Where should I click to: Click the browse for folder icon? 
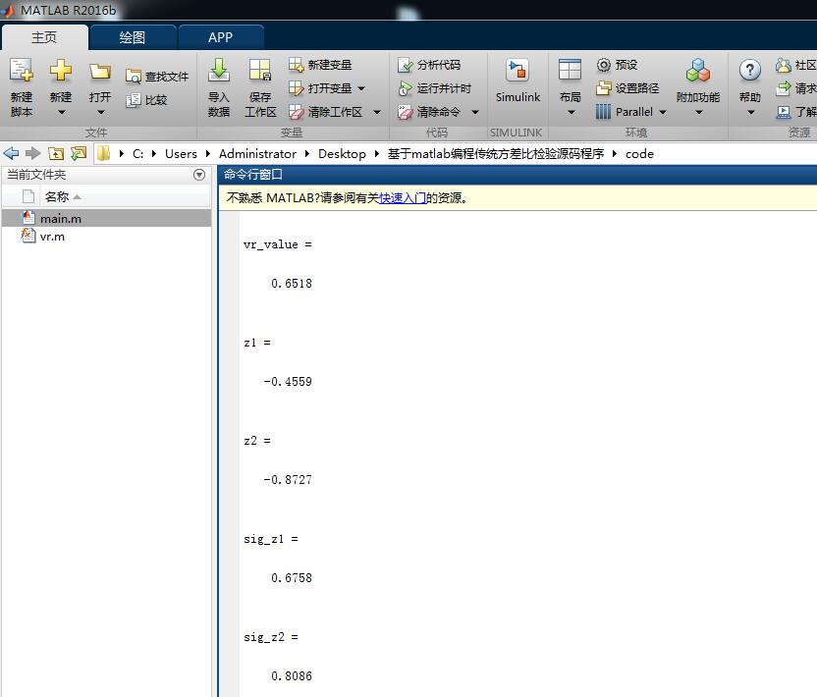pyautogui.click(x=79, y=153)
